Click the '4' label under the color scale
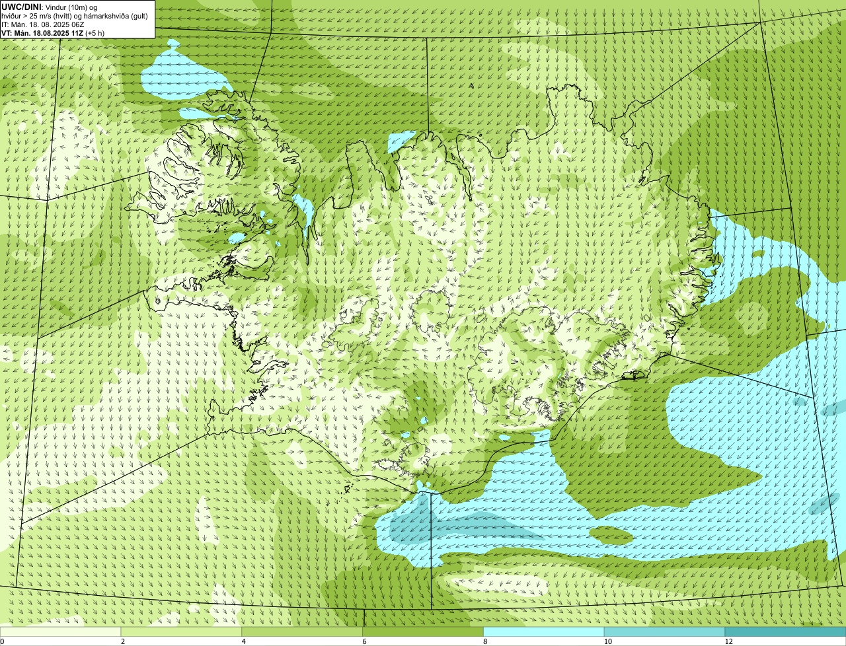 coord(244,641)
